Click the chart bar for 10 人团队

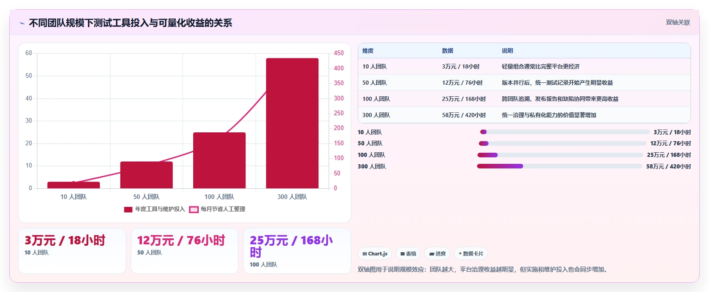(73, 185)
